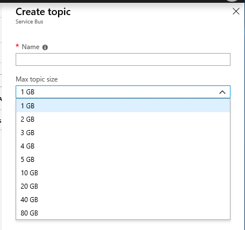Click the Create topic heading

tap(43, 12)
